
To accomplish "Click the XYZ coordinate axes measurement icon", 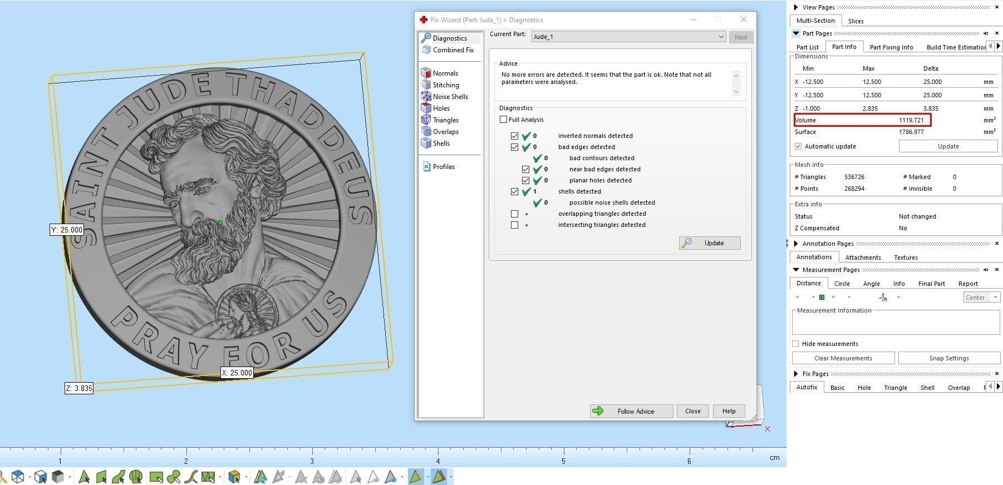I will point(883,297).
